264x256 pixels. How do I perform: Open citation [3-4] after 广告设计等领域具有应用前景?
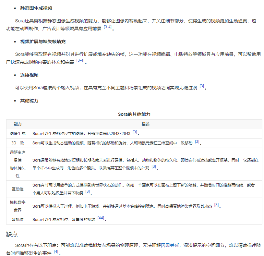108,27
